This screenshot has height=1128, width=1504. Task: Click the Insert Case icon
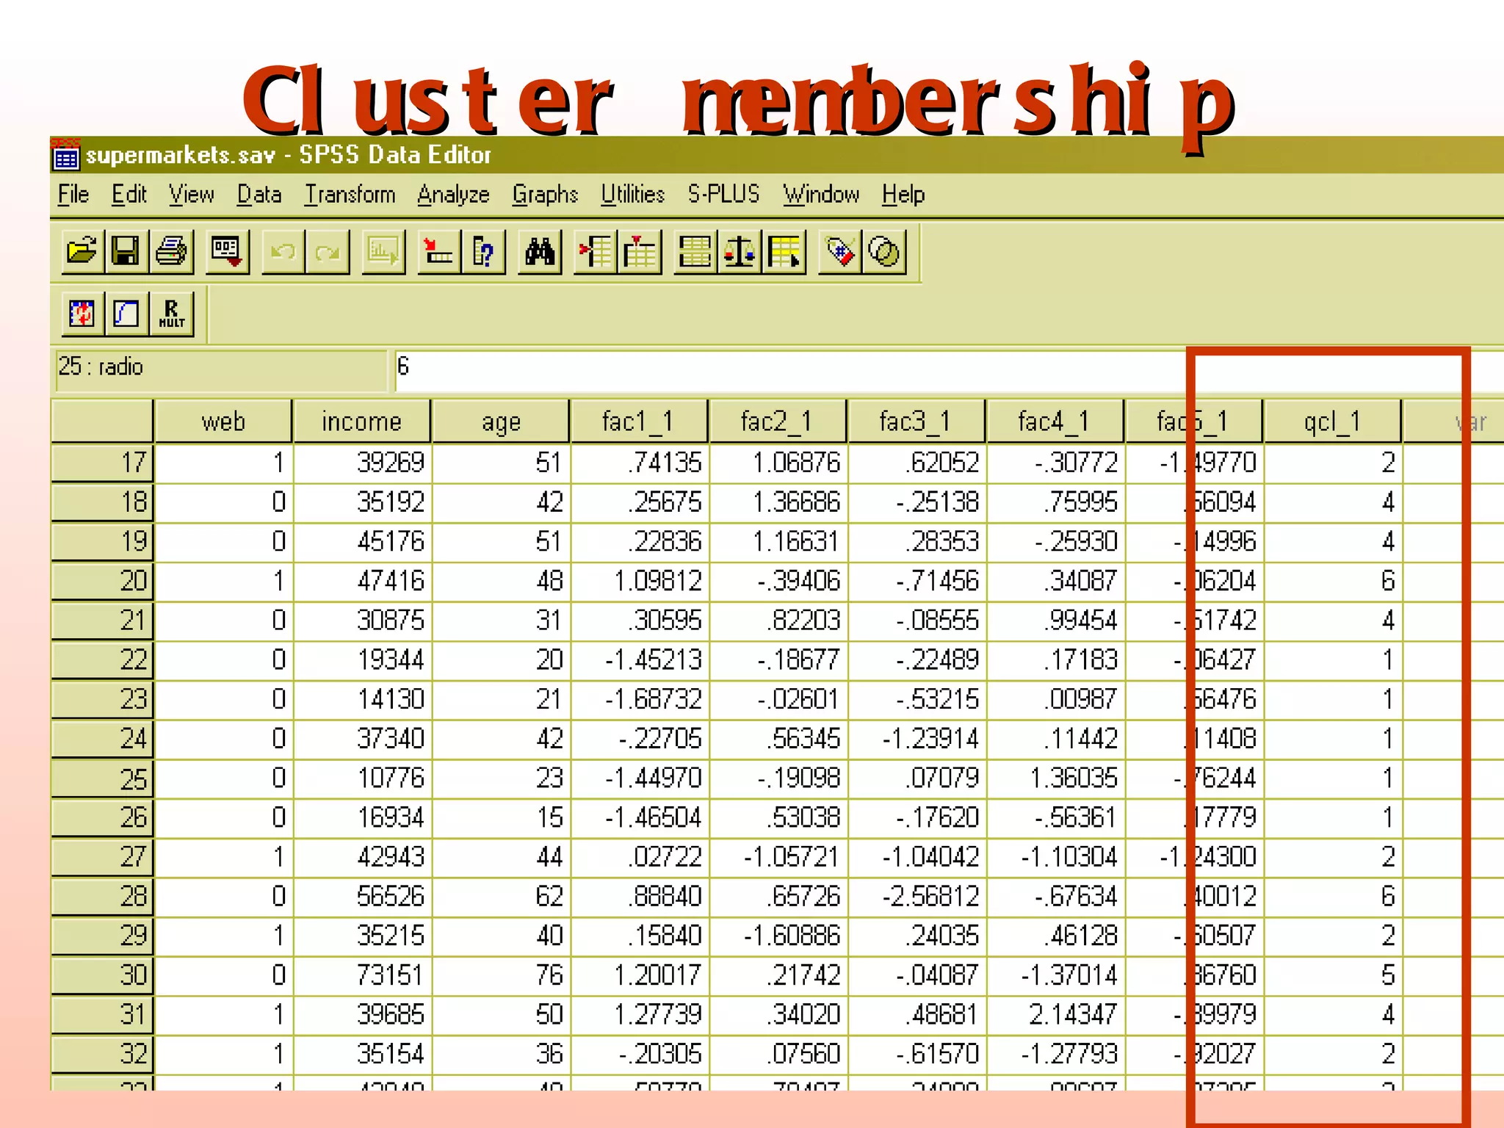[x=595, y=252]
